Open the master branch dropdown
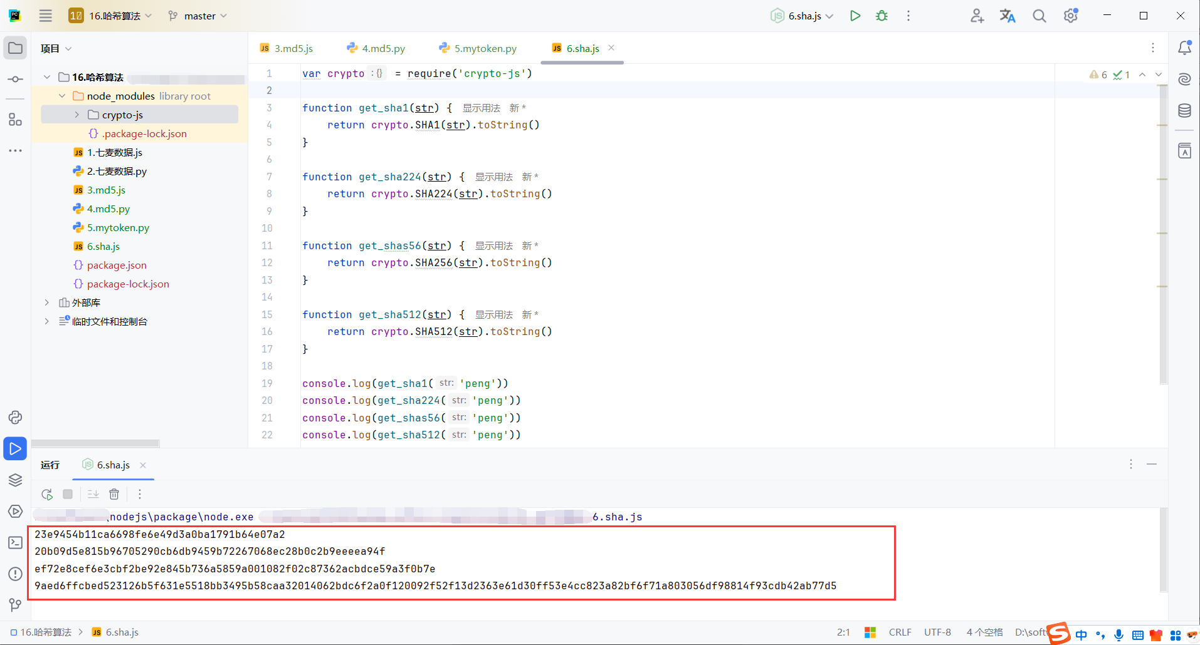 click(198, 16)
